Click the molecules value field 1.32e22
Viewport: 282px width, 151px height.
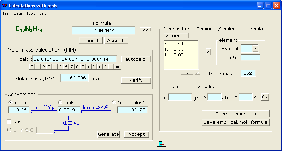click(x=133, y=110)
